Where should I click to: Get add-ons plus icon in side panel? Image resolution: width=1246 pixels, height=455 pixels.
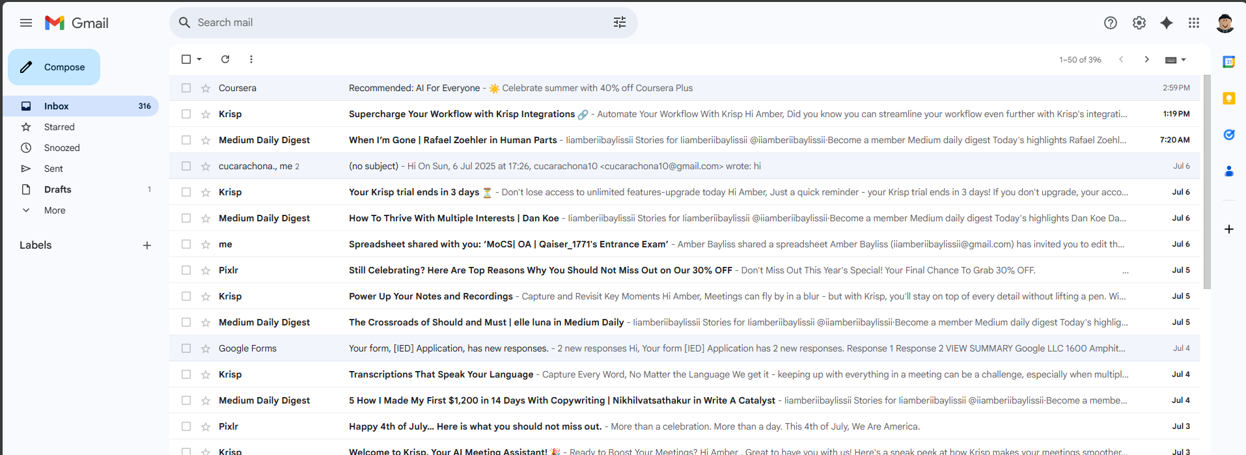tap(1229, 229)
